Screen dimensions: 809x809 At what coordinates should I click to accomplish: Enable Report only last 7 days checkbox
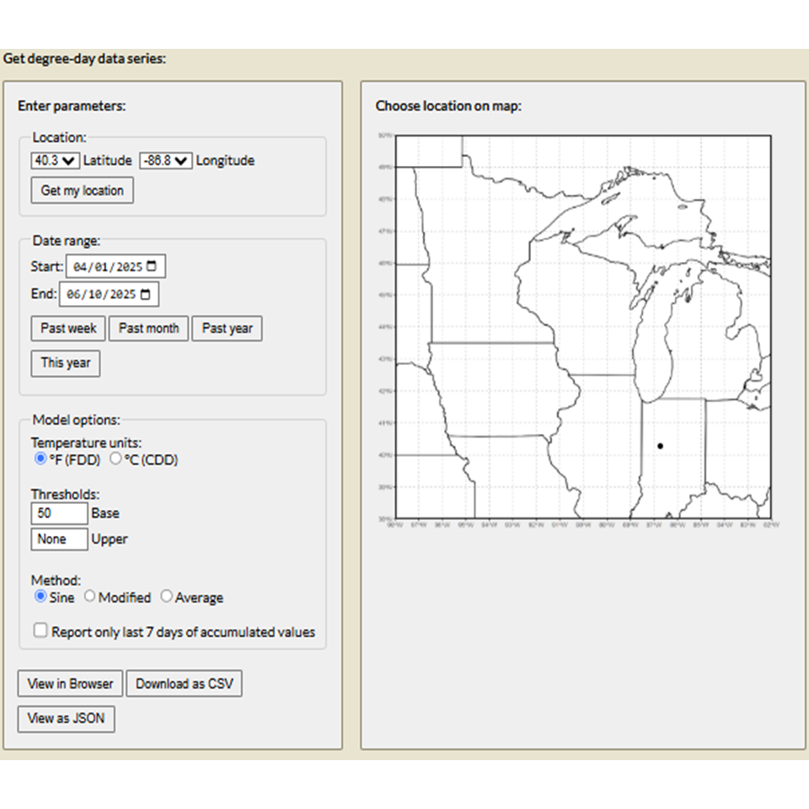pyautogui.click(x=40, y=630)
